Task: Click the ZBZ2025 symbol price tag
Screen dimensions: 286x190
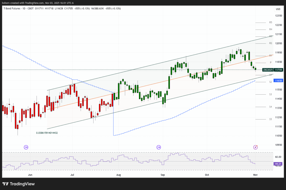Action: coord(268,70)
